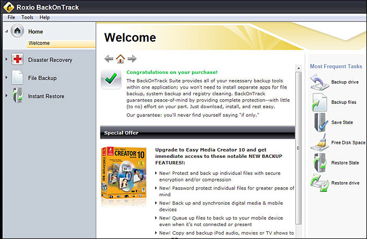Screen dimensions: 367x239
Task: Click the Backup drive icon
Action: 320,82
